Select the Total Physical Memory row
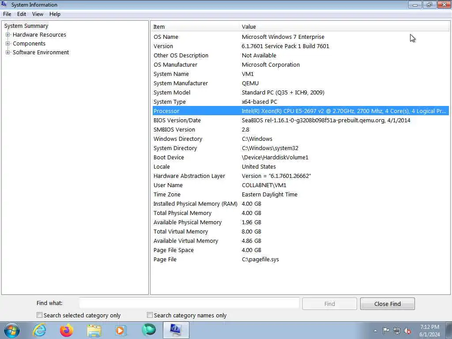This screenshot has width=452, height=339. [301, 213]
